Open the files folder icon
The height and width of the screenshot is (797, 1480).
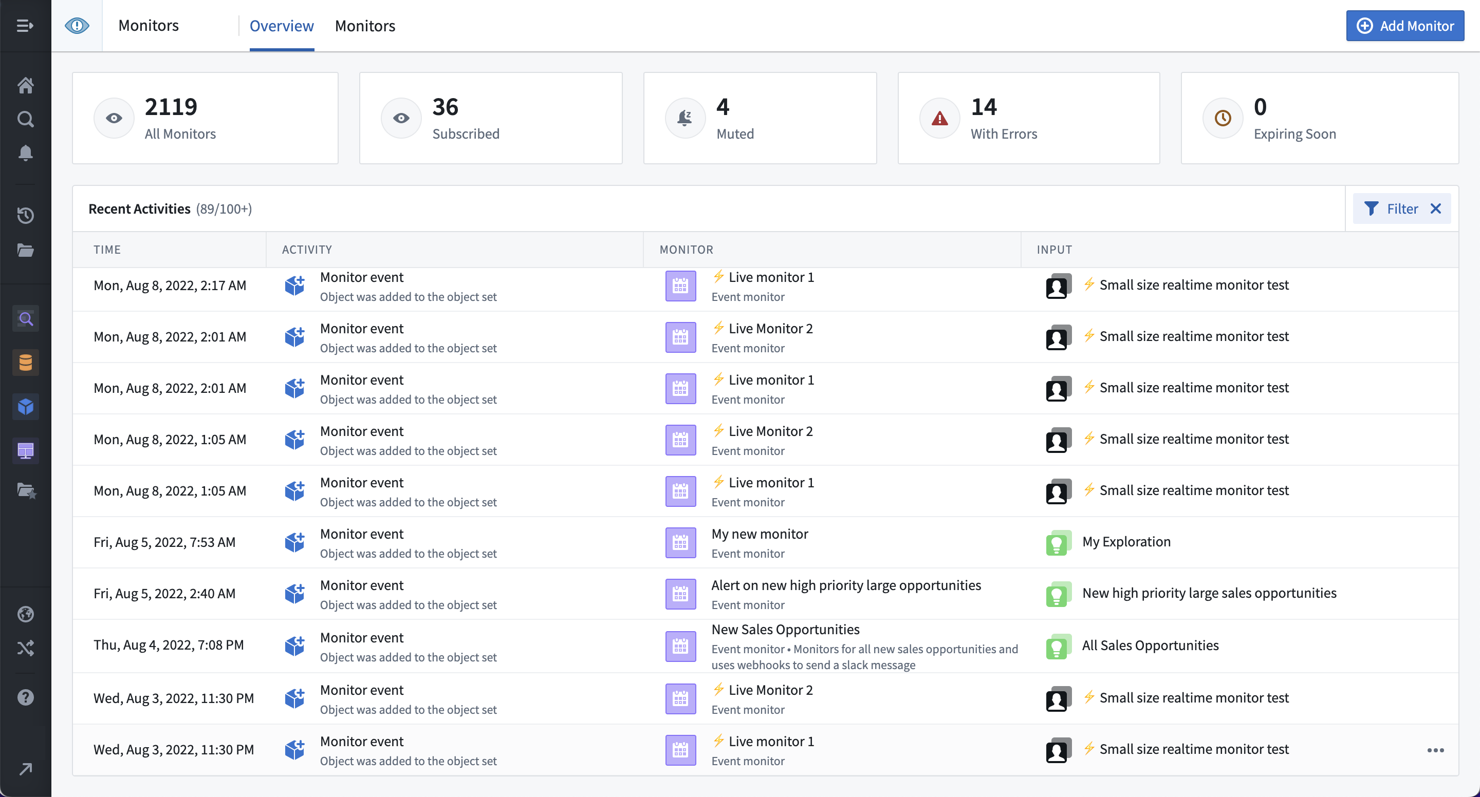[x=25, y=250]
